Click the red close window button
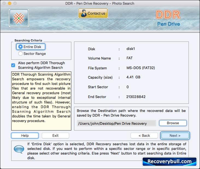The image size is (200, 169). point(4,3)
